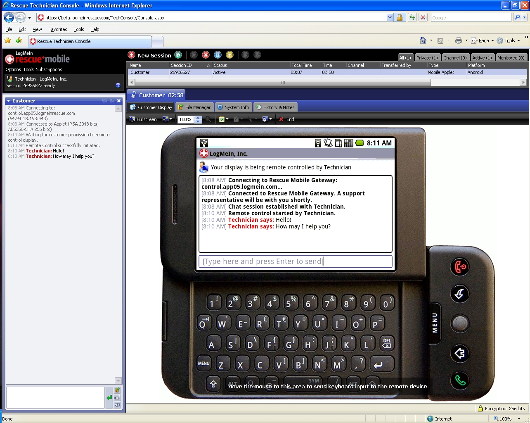The height and width of the screenshot is (423, 530).
Task: Click the MENU key on phone keyboard
Action: 204,364
